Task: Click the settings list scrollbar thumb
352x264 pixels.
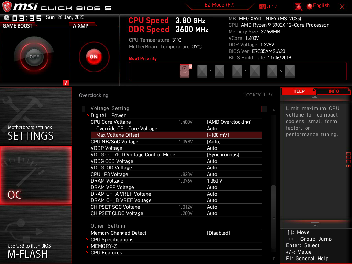Action: (273, 217)
